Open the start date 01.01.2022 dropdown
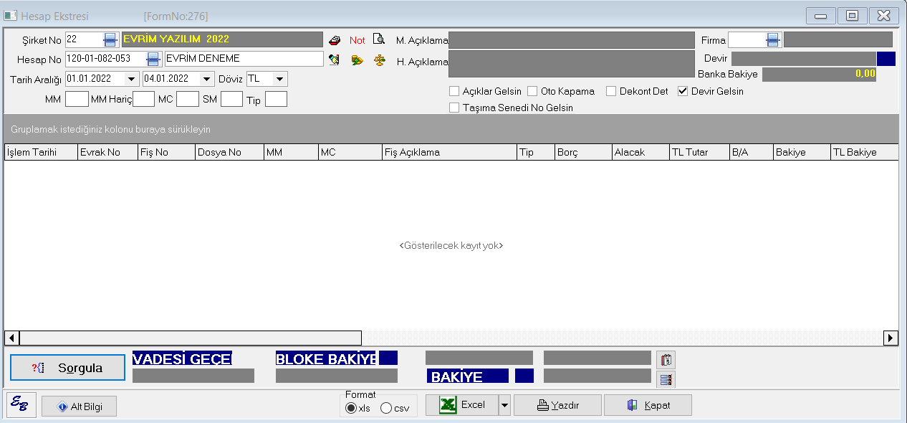 coord(131,79)
